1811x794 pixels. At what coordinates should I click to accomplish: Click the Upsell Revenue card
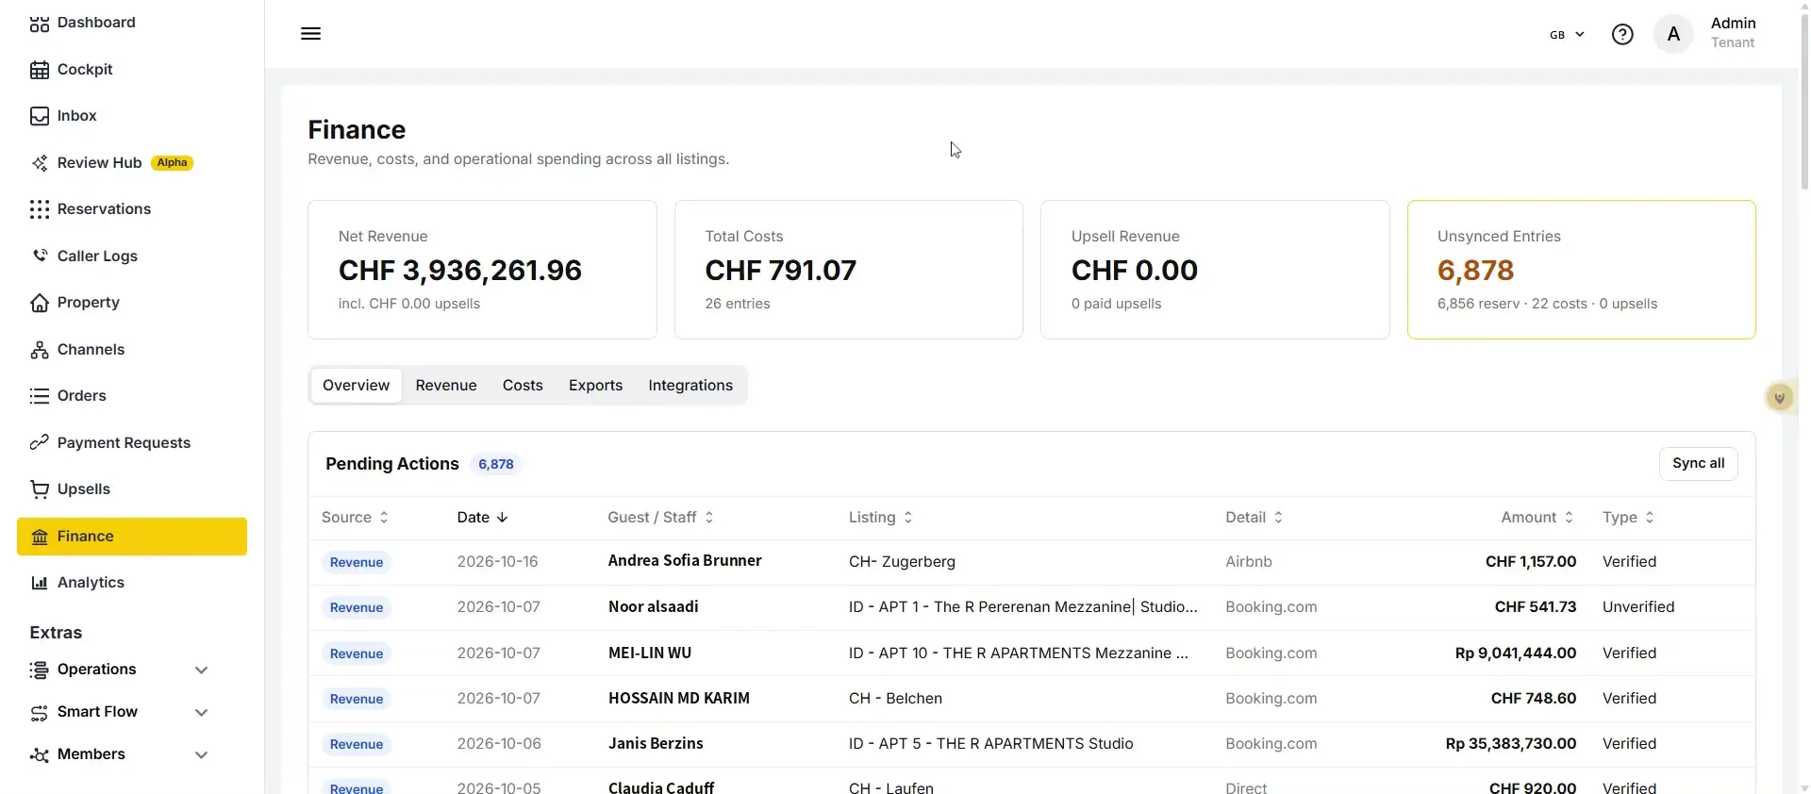[1215, 270]
